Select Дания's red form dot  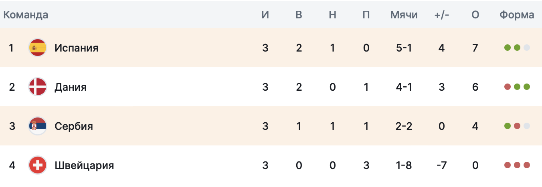pyautogui.click(x=508, y=87)
